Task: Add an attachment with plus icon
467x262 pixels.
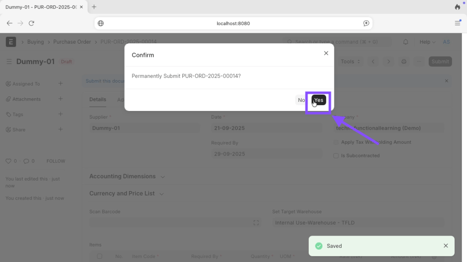Action: [61, 99]
